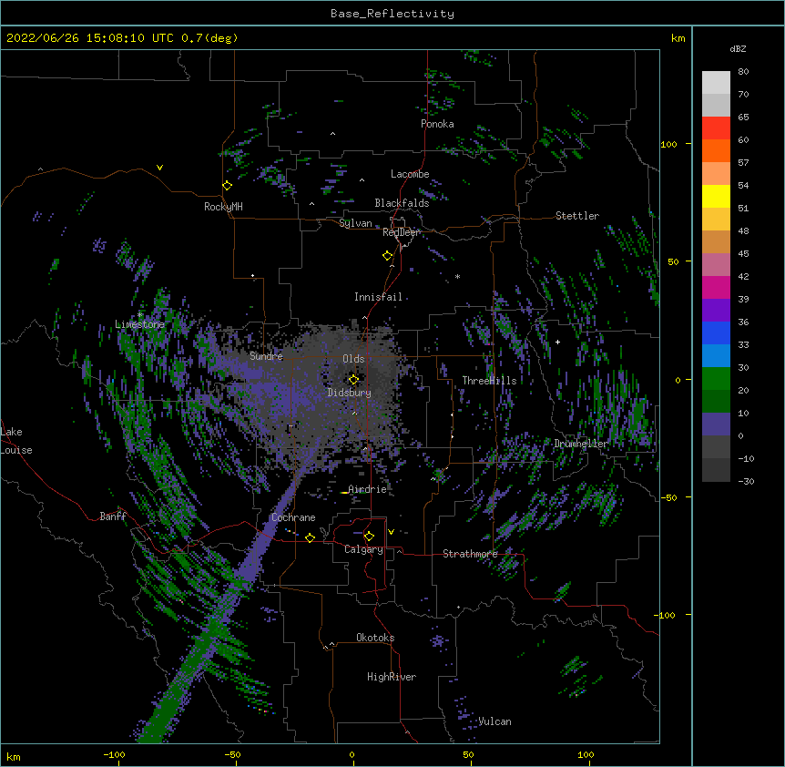
Task: Click the Olds town label
Action: (x=353, y=359)
